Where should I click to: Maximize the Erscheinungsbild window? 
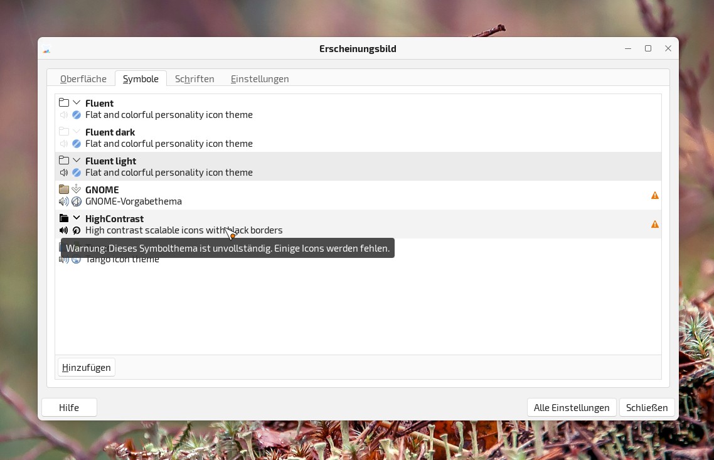[x=648, y=48]
